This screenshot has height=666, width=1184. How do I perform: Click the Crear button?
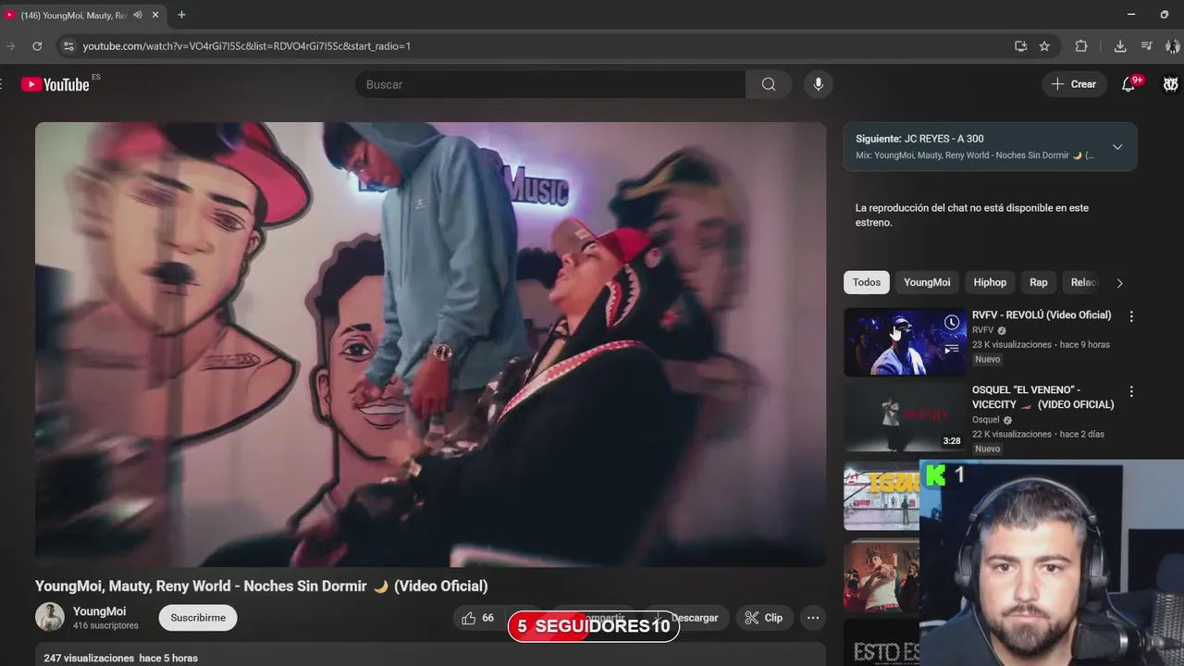click(x=1074, y=84)
